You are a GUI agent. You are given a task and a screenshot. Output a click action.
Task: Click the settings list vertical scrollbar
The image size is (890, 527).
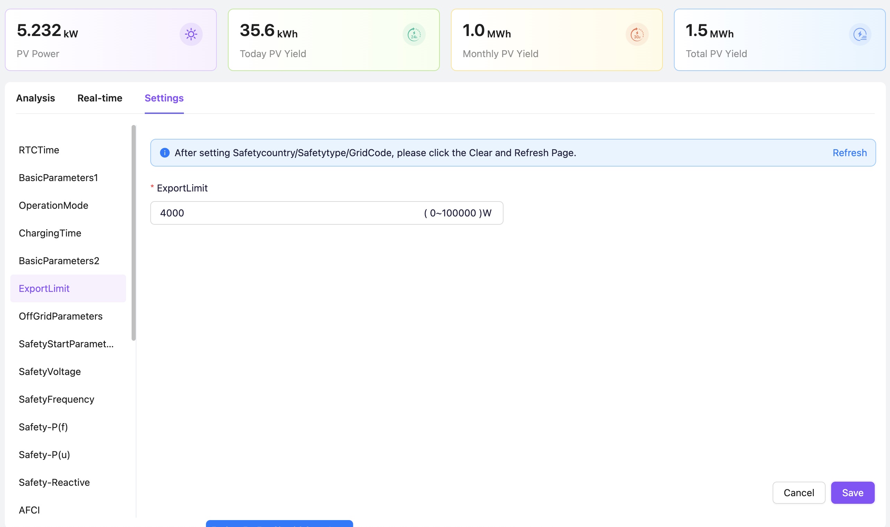click(134, 233)
